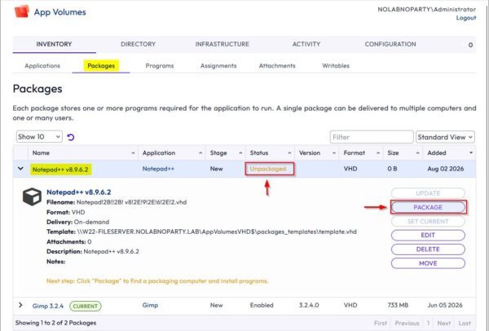Click the App Volumes title text

[x=59, y=12]
